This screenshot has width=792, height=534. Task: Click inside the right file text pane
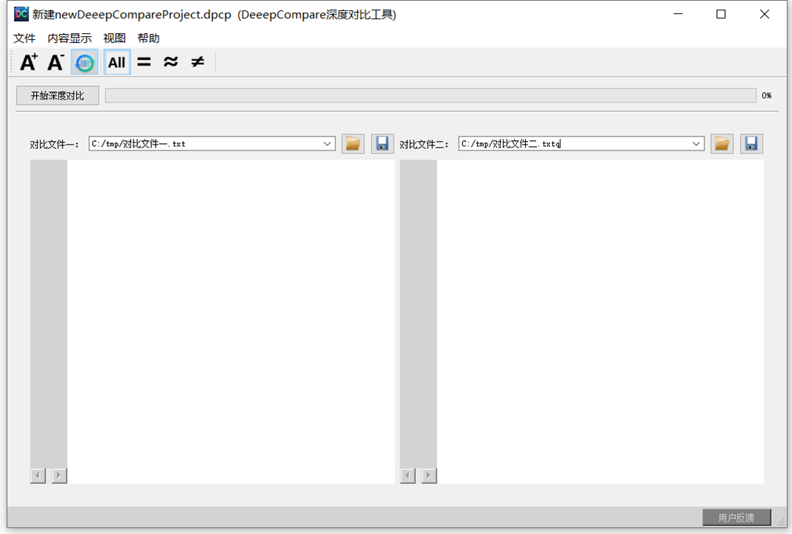pyautogui.click(x=600, y=322)
